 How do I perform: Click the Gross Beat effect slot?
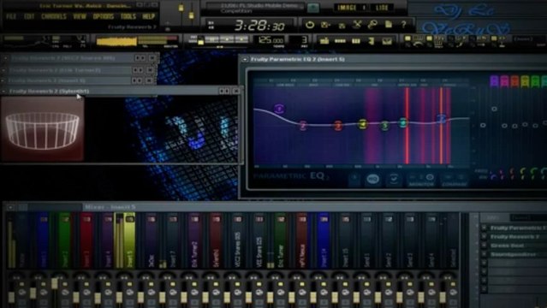tap(518, 246)
